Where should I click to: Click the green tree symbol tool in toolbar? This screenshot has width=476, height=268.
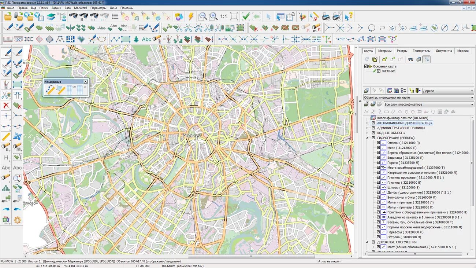[x=136, y=39]
